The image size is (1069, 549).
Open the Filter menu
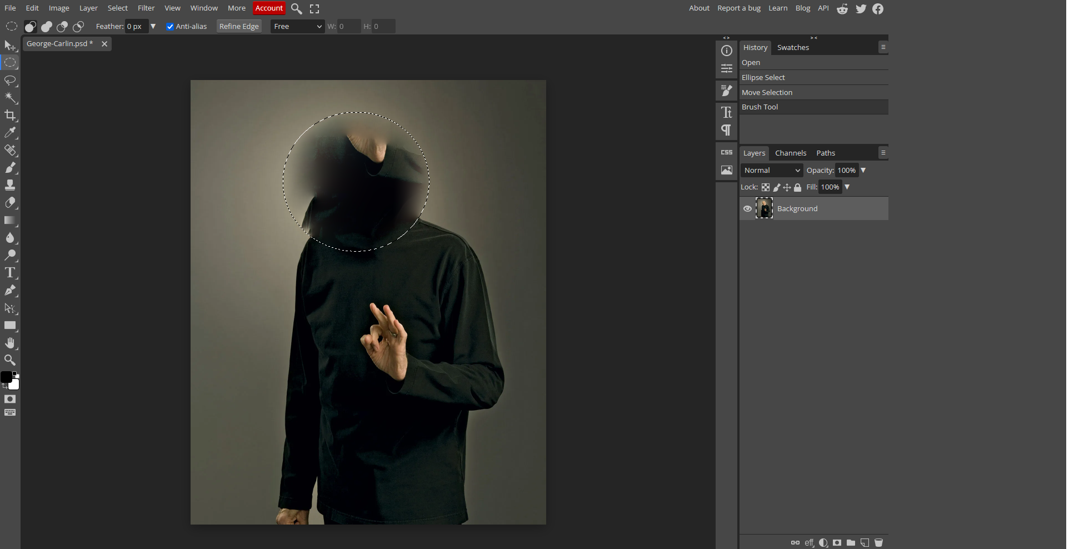(146, 8)
